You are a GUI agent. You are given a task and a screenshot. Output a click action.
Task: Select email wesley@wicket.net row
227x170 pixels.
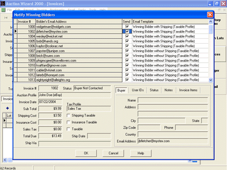(x=79, y=36)
